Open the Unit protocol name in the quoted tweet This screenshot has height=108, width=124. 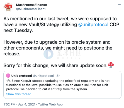(x=21, y=76)
